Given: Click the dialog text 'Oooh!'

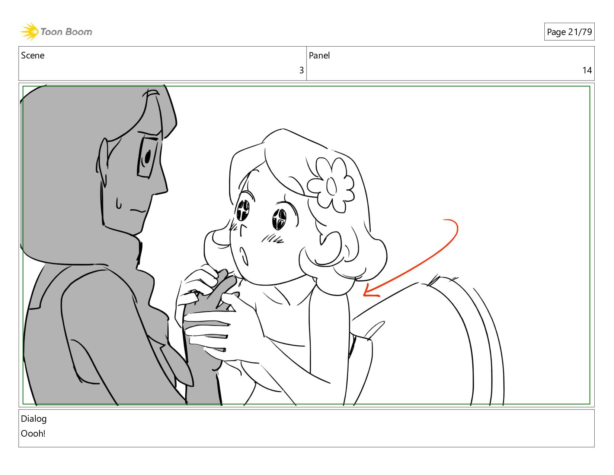Looking at the screenshot, I should click(33, 434).
